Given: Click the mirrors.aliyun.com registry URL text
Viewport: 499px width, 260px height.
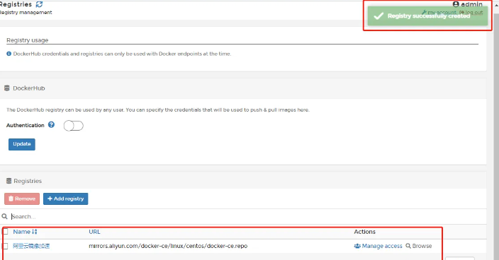Looking at the screenshot, I should [168, 246].
